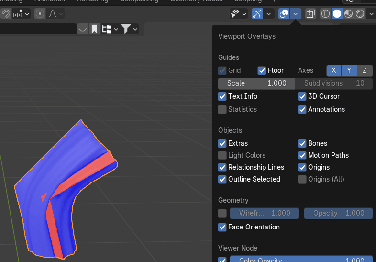The height and width of the screenshot is (262, 376).
Task: Open the Compositing workspace tab
Action: coord(139,1)
